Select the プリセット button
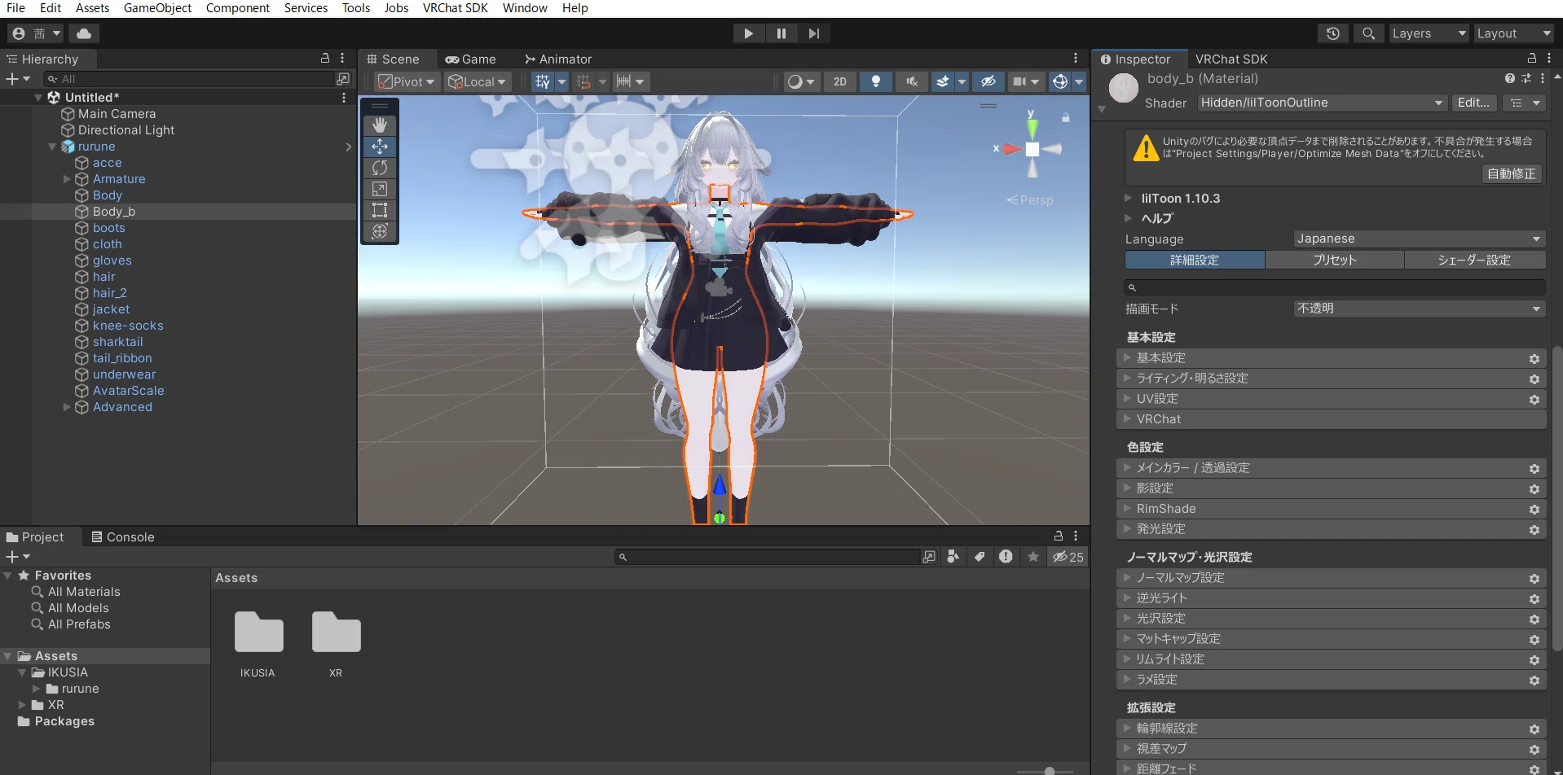This screenshot has height=775, width=1563. [1334, 260]
